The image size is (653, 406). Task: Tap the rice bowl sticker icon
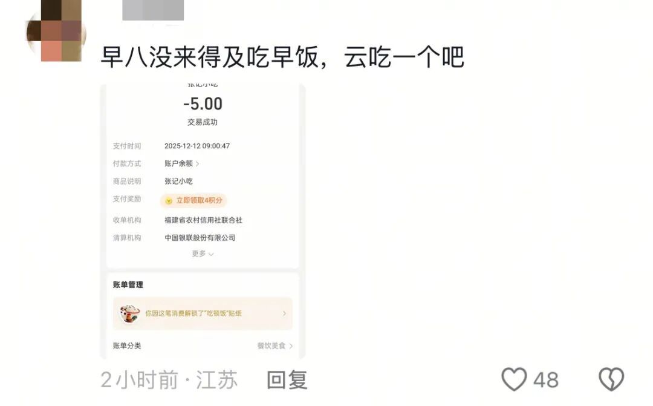(129, 313)
